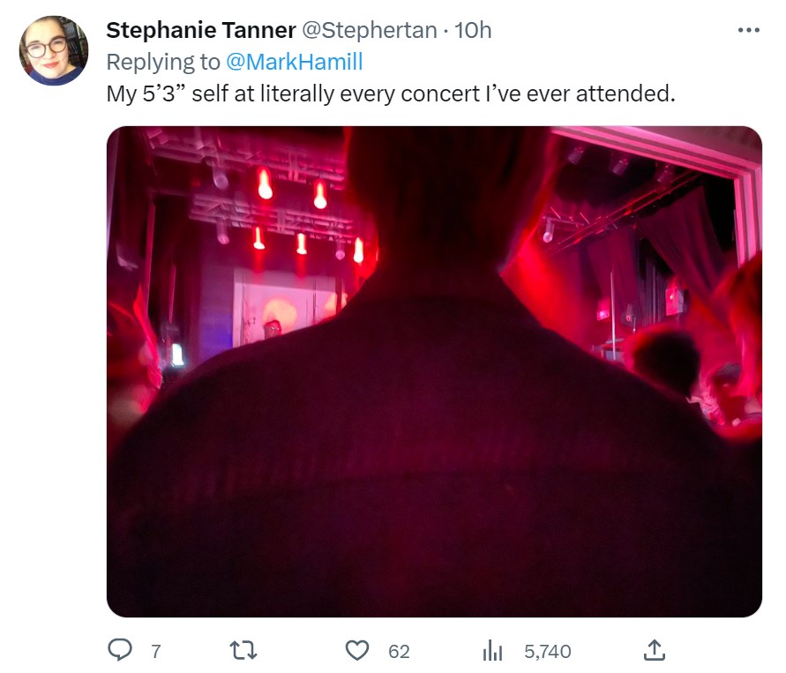Click the 7 replies count

(156, 652)
